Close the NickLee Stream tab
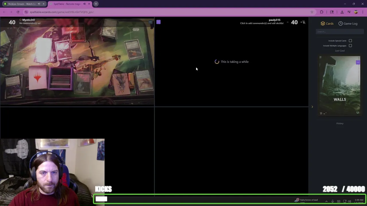The height and width of the screenshot is (206, 367). coord(44,4)
